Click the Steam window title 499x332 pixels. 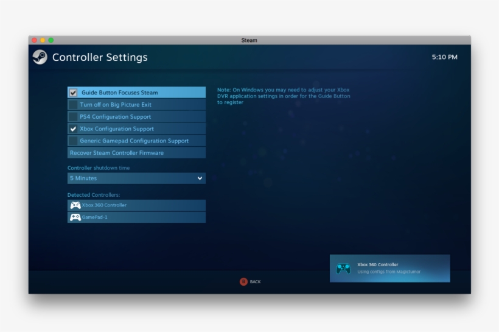coord(249,40)
